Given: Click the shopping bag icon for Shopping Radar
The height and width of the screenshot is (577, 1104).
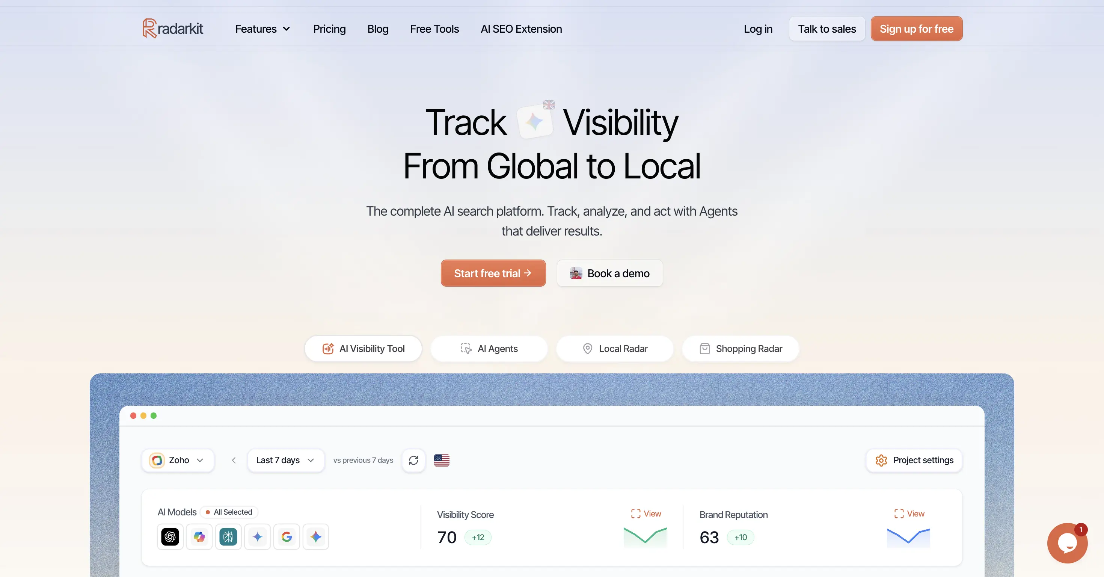Looking at the screenshot, I should click(x=705, y=349).
